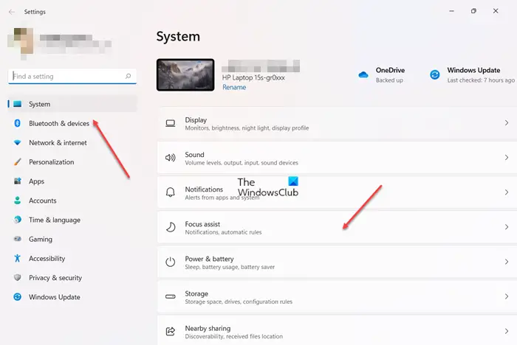Expand the Storage row chevron
517x345 pixels.
507,296
